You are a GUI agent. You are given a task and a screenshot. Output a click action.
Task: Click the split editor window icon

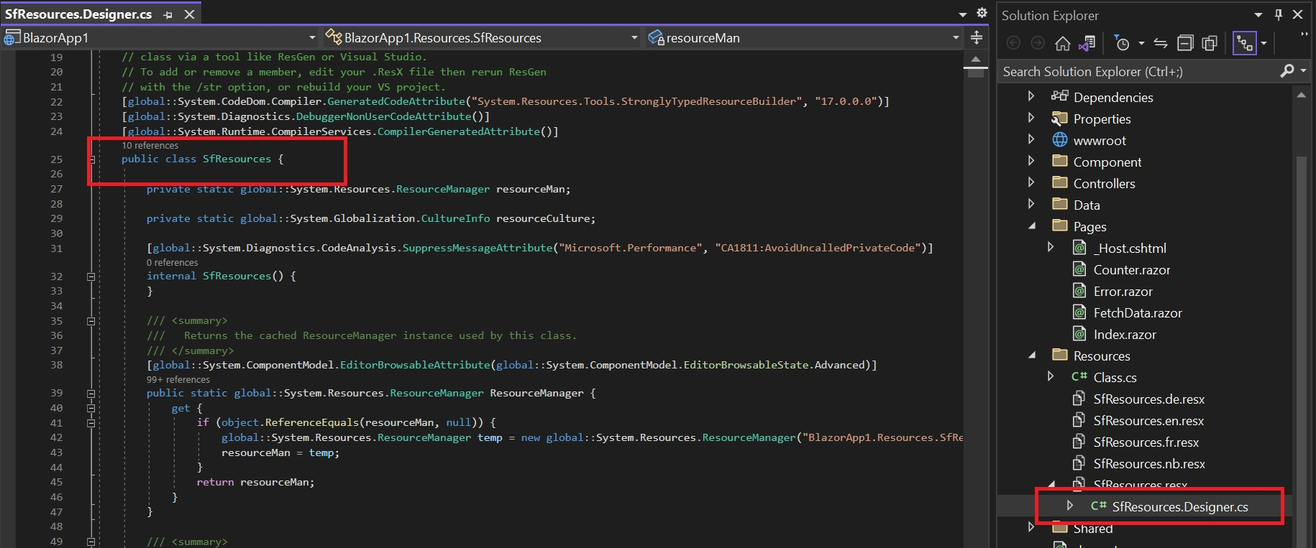click(x=976, y=37)
